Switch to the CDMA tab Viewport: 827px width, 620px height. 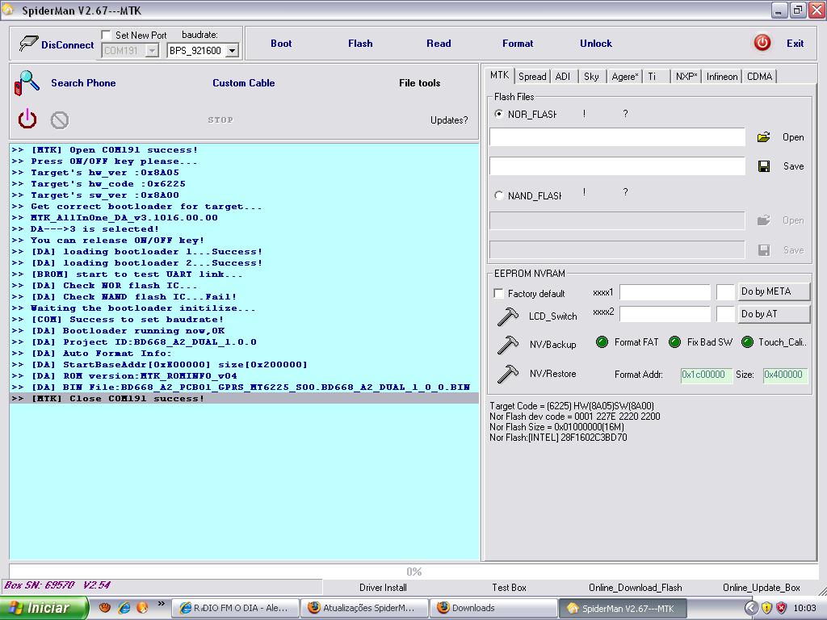[x=759, y=77]
